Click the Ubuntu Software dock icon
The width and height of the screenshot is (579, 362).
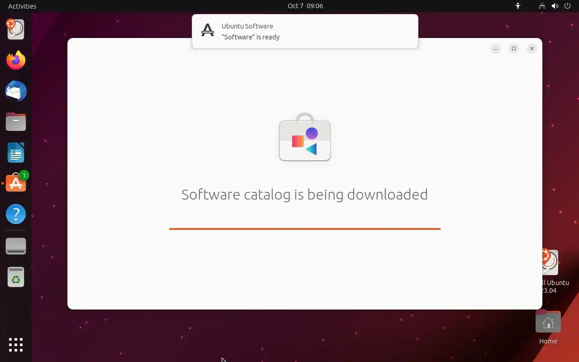click(x=16, y=183)
